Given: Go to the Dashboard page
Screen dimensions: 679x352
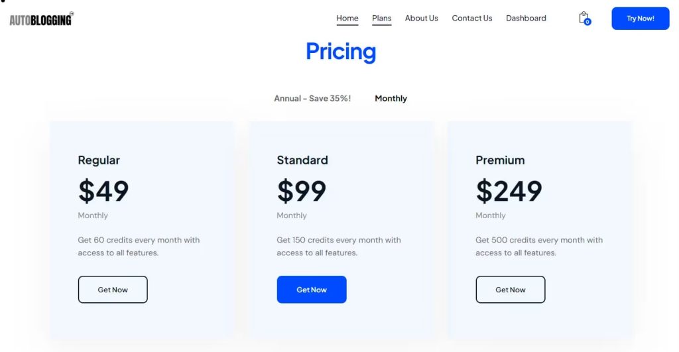Looking at the screenshot, I should (526, 19).
